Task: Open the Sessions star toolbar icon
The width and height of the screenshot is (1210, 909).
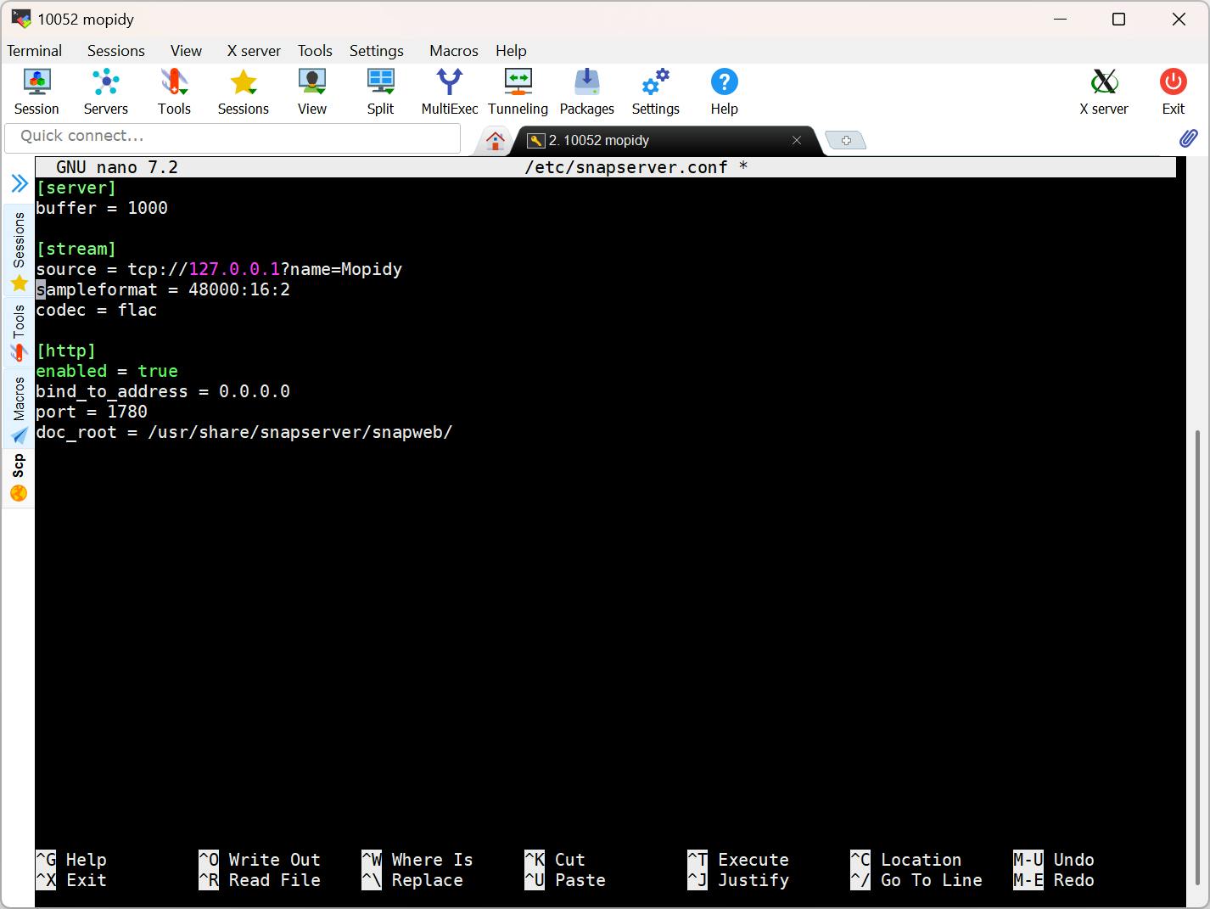Action: click(244, 92)
